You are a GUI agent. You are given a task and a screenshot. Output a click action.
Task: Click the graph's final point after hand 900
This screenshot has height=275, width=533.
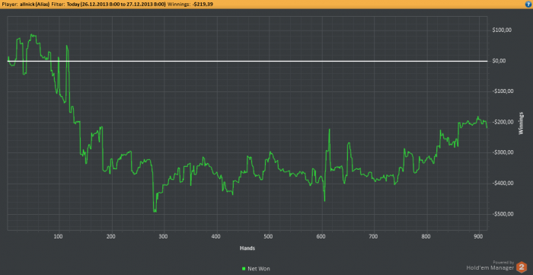(x=487, y=128)
